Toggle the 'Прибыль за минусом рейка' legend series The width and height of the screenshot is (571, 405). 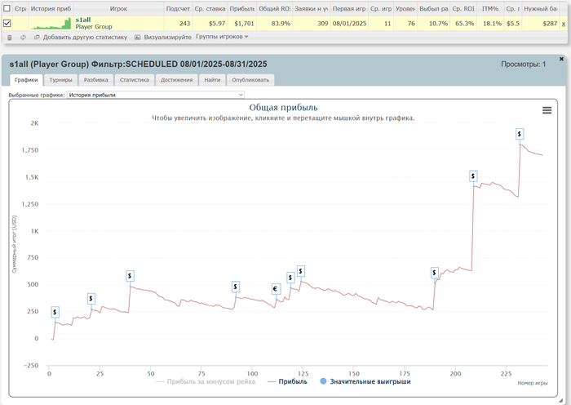[x=206, y=381]
